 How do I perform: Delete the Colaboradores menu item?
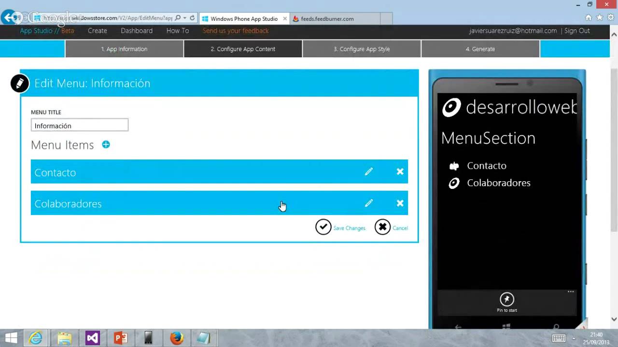(x=400, y=203)
